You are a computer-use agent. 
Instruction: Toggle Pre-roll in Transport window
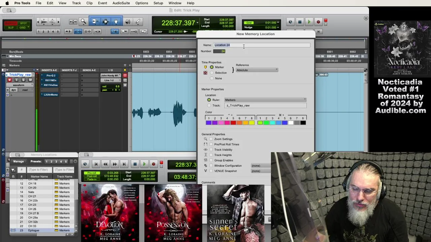(92, 173)
